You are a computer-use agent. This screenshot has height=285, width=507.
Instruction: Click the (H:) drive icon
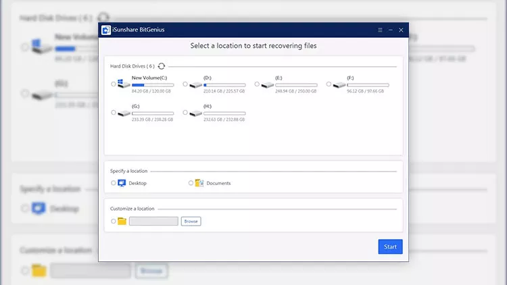coord(195,113)
